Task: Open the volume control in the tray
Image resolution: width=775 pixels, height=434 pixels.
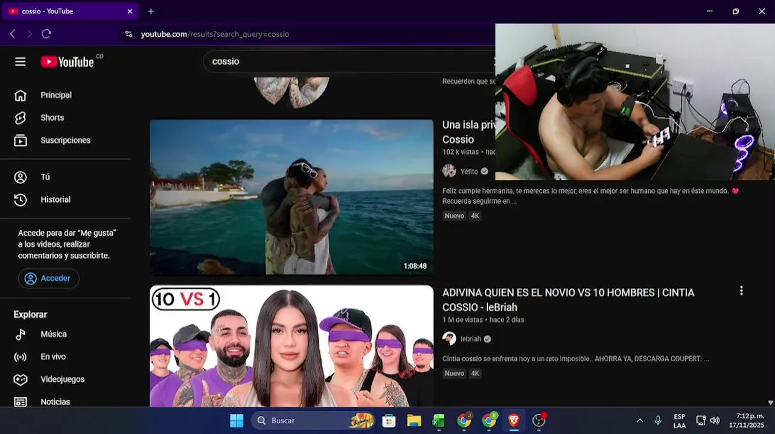Action: click(x=715, y=421)
